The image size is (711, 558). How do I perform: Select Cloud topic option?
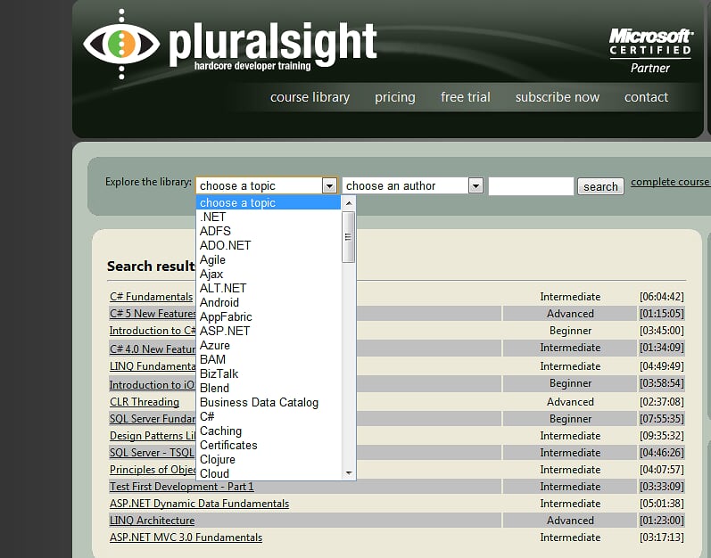click(x=268, y=473)
